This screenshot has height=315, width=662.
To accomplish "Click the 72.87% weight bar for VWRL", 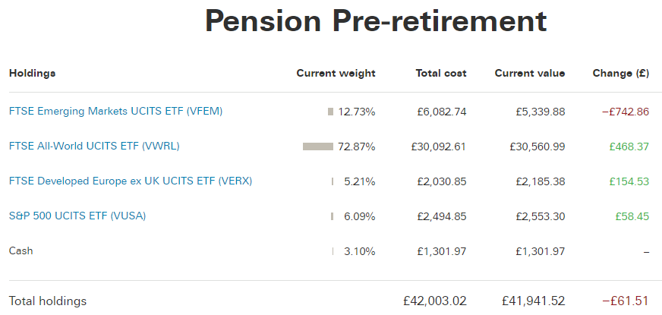I will 318,146.
